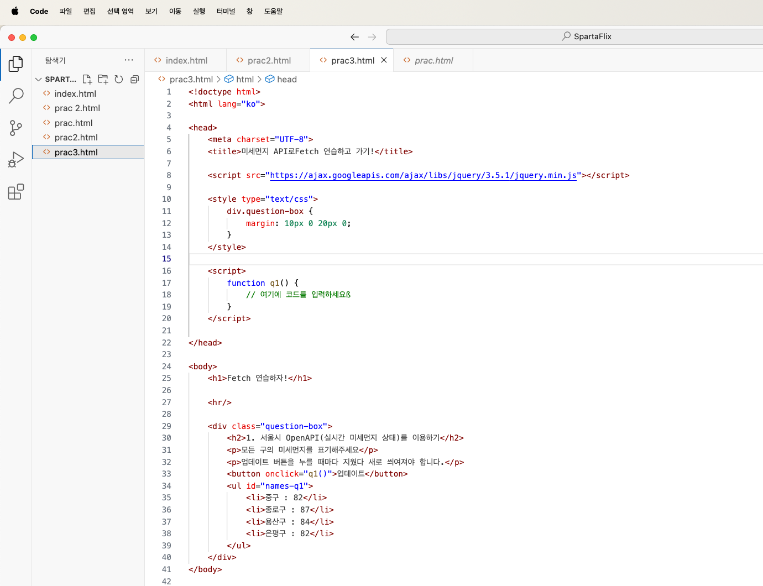The image size is (763, 586).
Task: Close the prac3.html editor tab
Action: (x=384, y=60)
